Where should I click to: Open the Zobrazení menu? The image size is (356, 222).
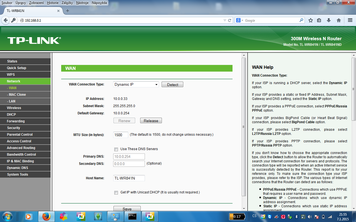[37, 2]
